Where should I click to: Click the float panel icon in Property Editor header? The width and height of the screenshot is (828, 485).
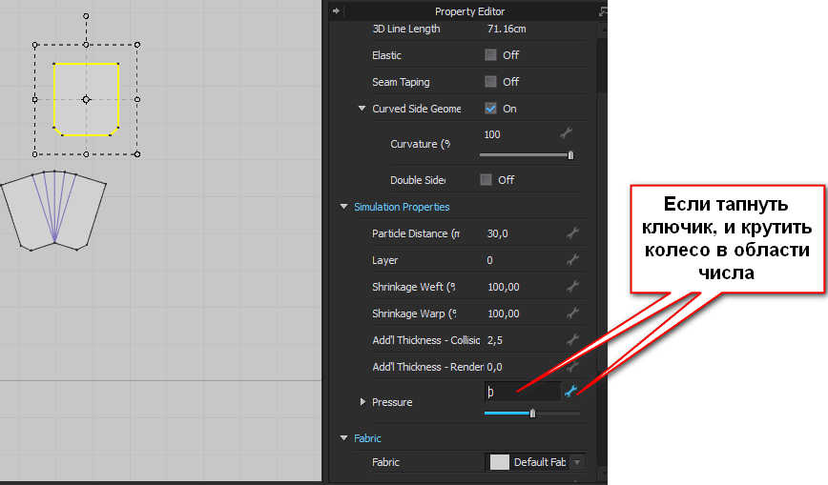[x=603, y=11]
